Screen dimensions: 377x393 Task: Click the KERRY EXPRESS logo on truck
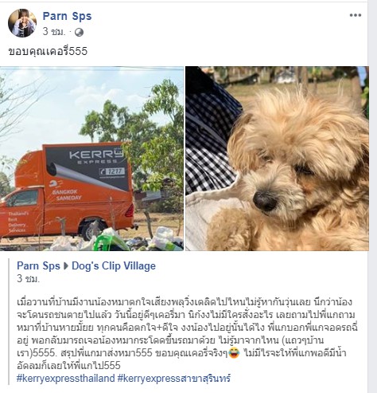point(97,157)
